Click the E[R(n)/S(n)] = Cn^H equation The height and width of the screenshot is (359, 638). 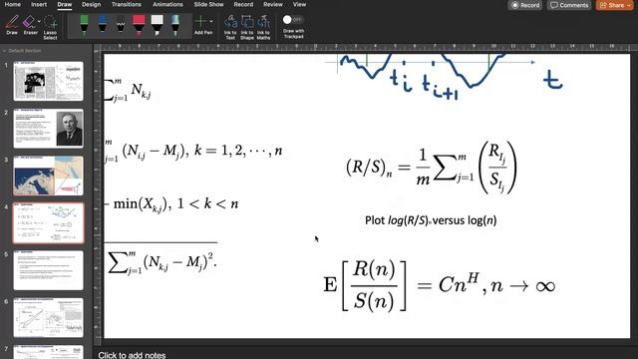(440, 286)
